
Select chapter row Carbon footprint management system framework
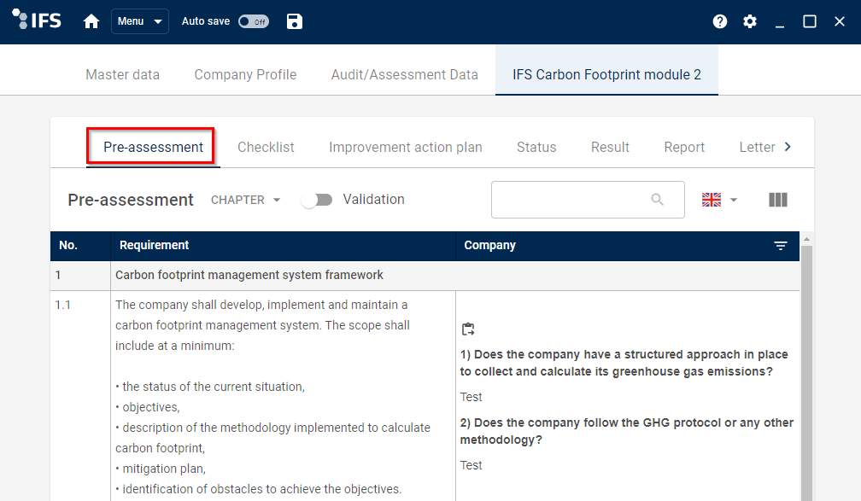coord(425,276)
